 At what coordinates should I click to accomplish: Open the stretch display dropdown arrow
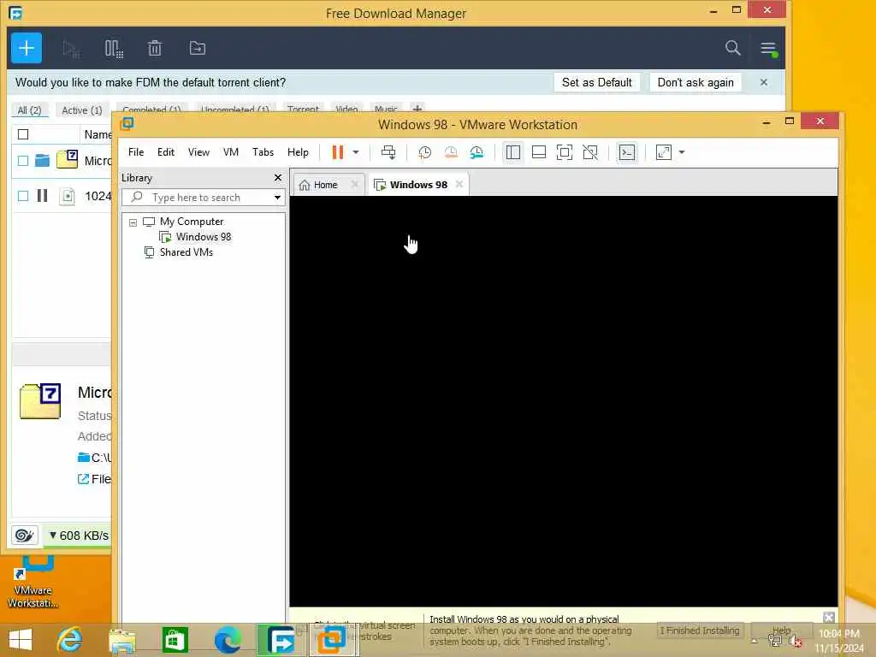[682, 152]
